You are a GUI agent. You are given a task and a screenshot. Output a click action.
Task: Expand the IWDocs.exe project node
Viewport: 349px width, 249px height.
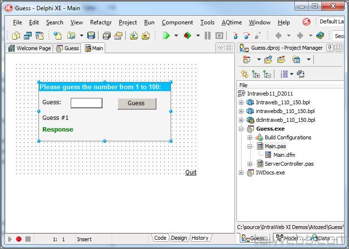pos(241,172)
